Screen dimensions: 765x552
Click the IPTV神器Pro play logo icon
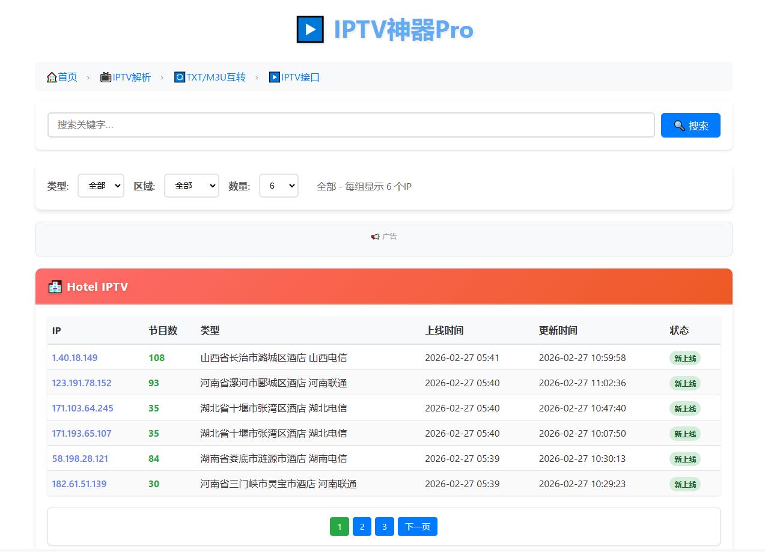(x=310, y=29)
